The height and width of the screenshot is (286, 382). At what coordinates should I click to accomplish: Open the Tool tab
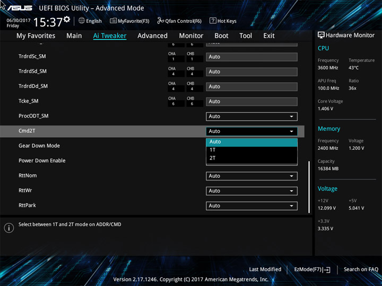pyautogui.click(x=246, y=36)
